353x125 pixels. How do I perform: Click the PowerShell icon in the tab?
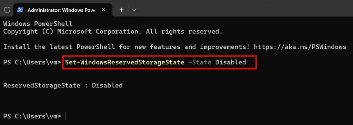pyautogui.click(x=20, y=10)
